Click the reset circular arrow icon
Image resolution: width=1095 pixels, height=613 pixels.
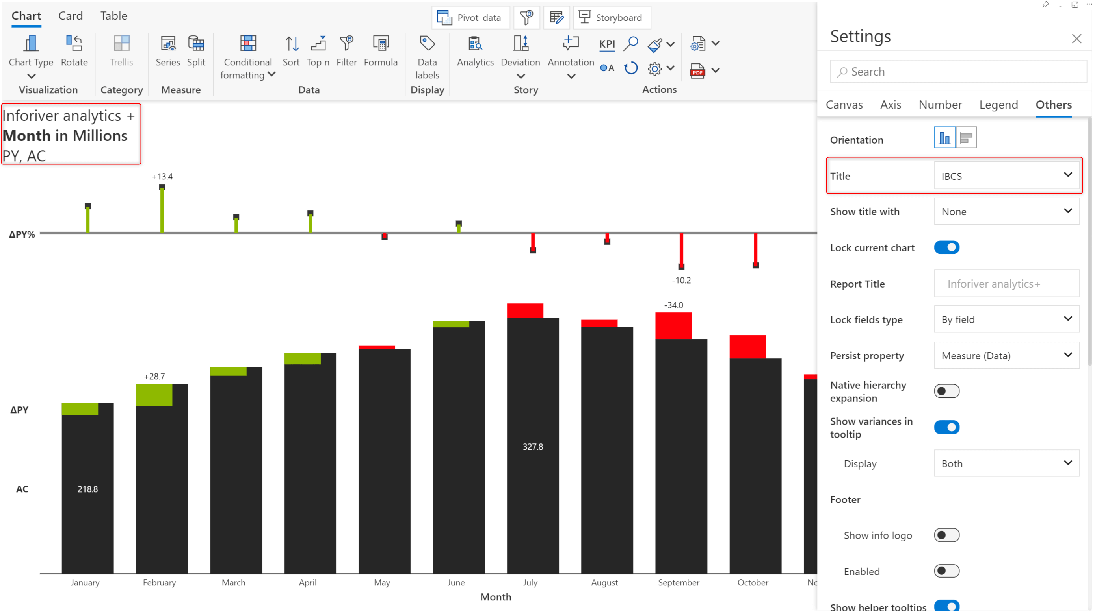click(631, 68)
